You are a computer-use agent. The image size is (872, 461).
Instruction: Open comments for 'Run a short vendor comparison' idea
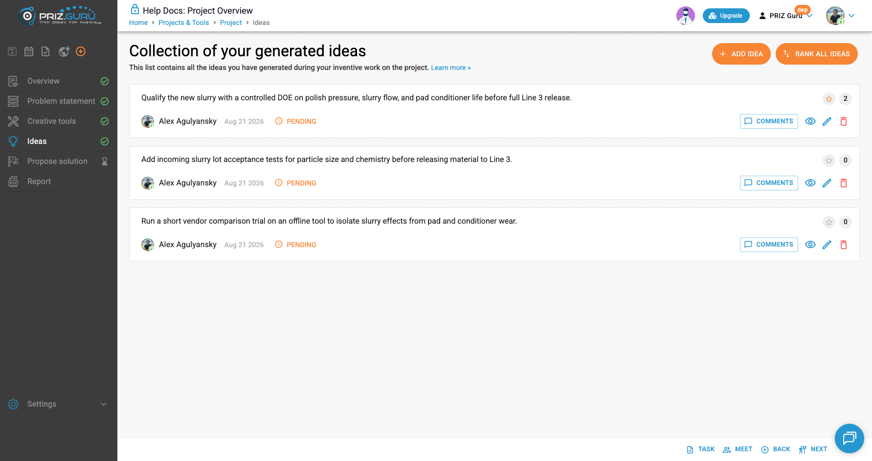(x=769, y=245)
